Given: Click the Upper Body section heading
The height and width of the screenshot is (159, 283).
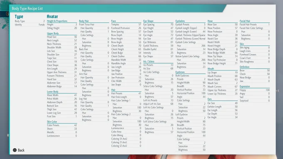Looking at the screenshot, I should [x=53, y=33].
